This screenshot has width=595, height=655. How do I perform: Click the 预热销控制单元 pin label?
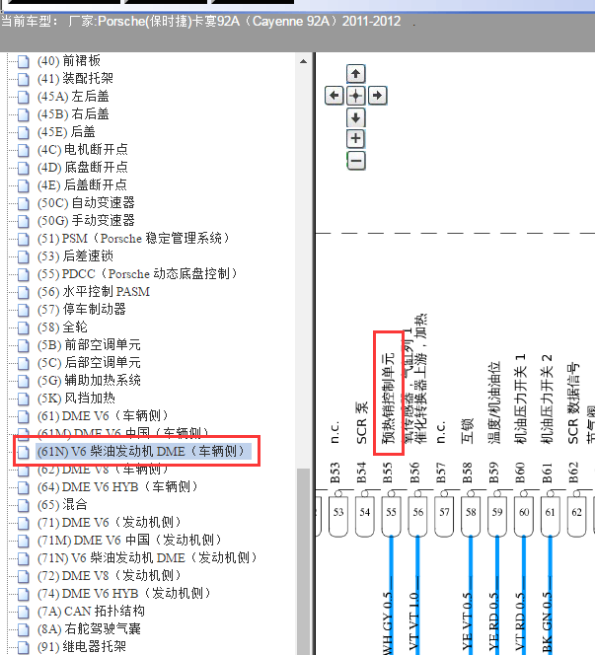pyautogui.click(x=388, y=399)
